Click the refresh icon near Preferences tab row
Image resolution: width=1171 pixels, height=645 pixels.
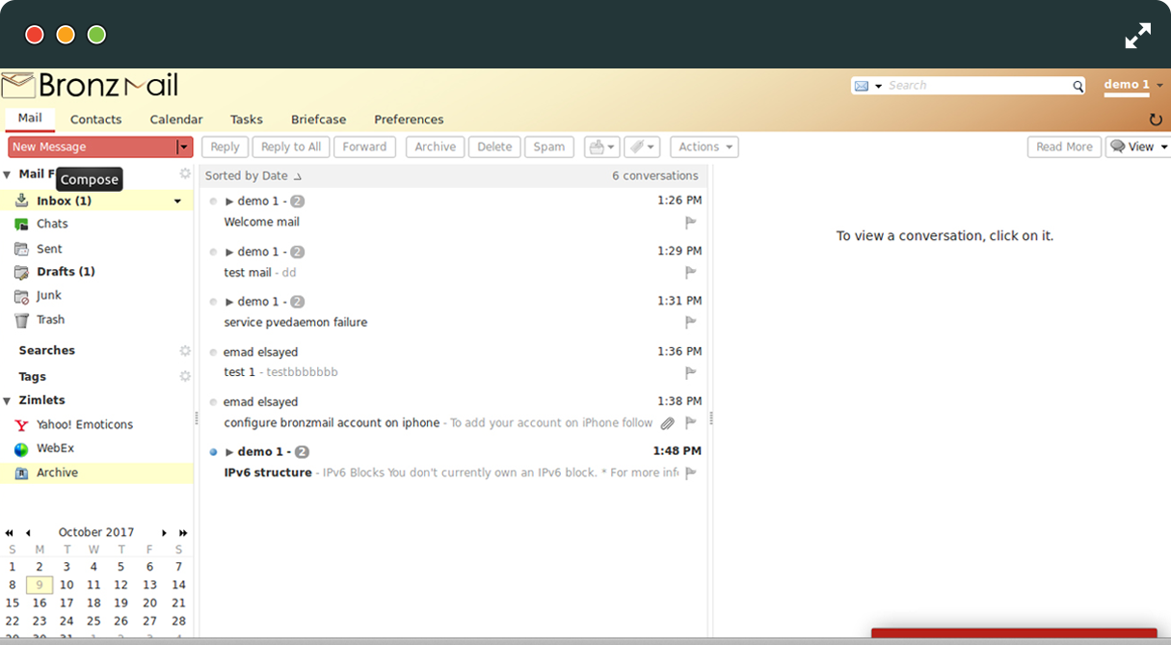point(1156,120)
